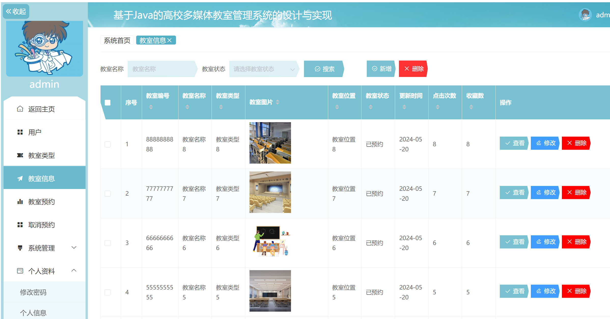Switch to the 系统首页 tab
This screenshot has width=610, height=319.
[117, 40]
